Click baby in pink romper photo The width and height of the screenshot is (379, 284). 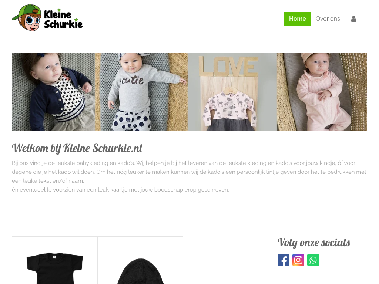pos(322,92)
